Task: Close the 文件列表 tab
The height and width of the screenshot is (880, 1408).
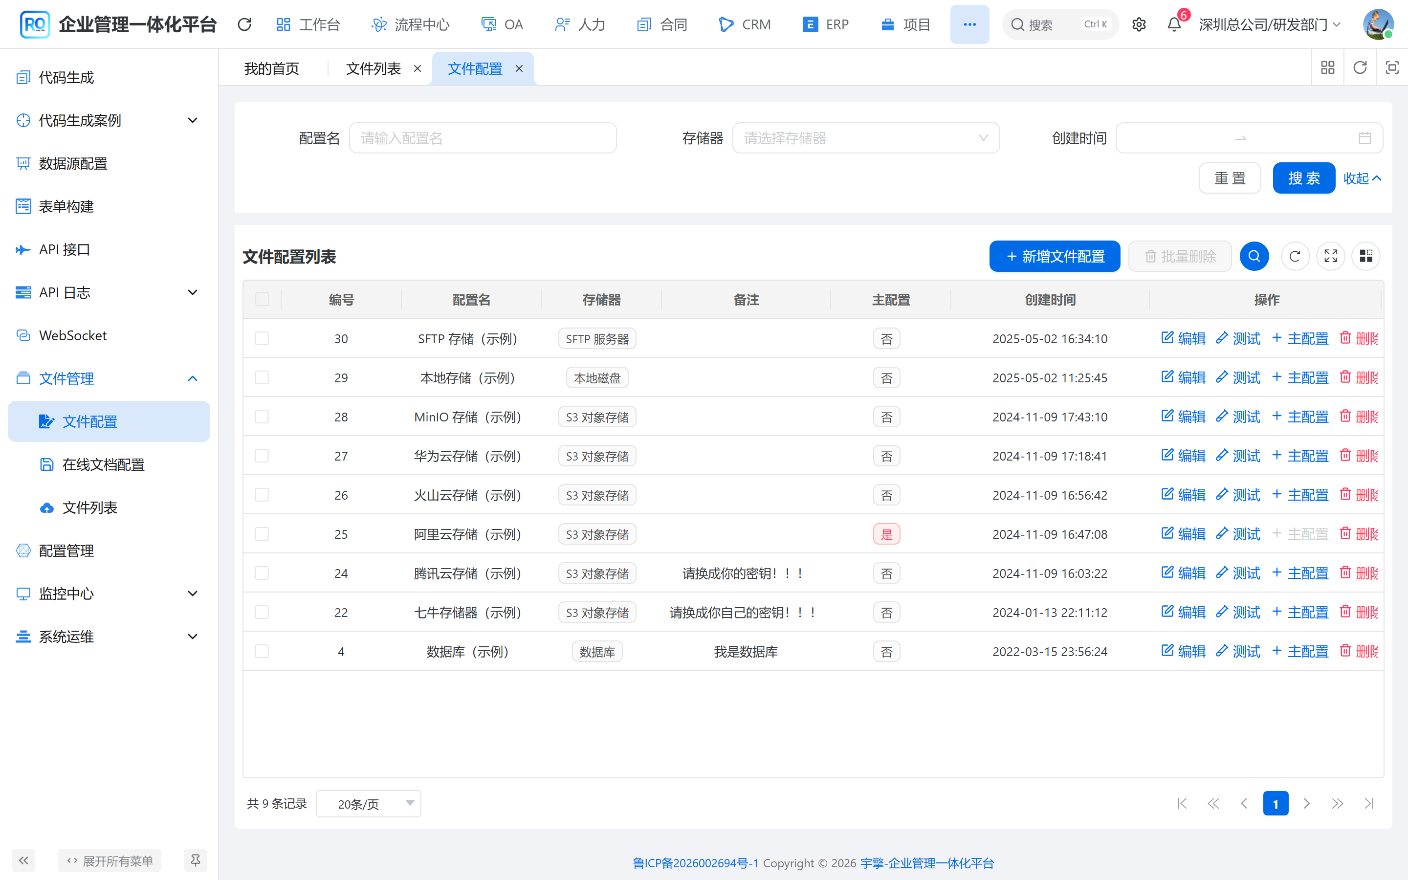Action: 417,68
